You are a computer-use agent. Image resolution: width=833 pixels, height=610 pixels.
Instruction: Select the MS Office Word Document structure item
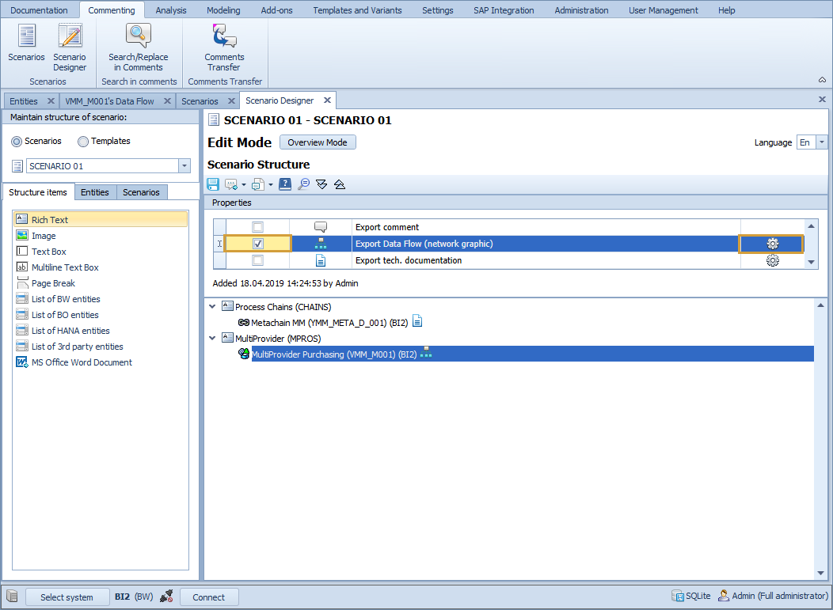click(x=80, y=362)
